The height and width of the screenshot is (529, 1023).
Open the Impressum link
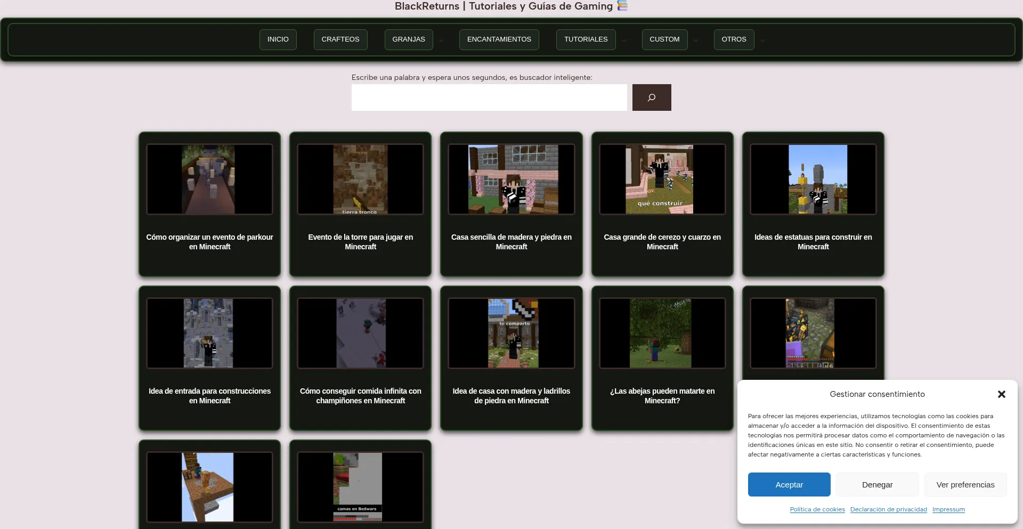click(948, 509)
